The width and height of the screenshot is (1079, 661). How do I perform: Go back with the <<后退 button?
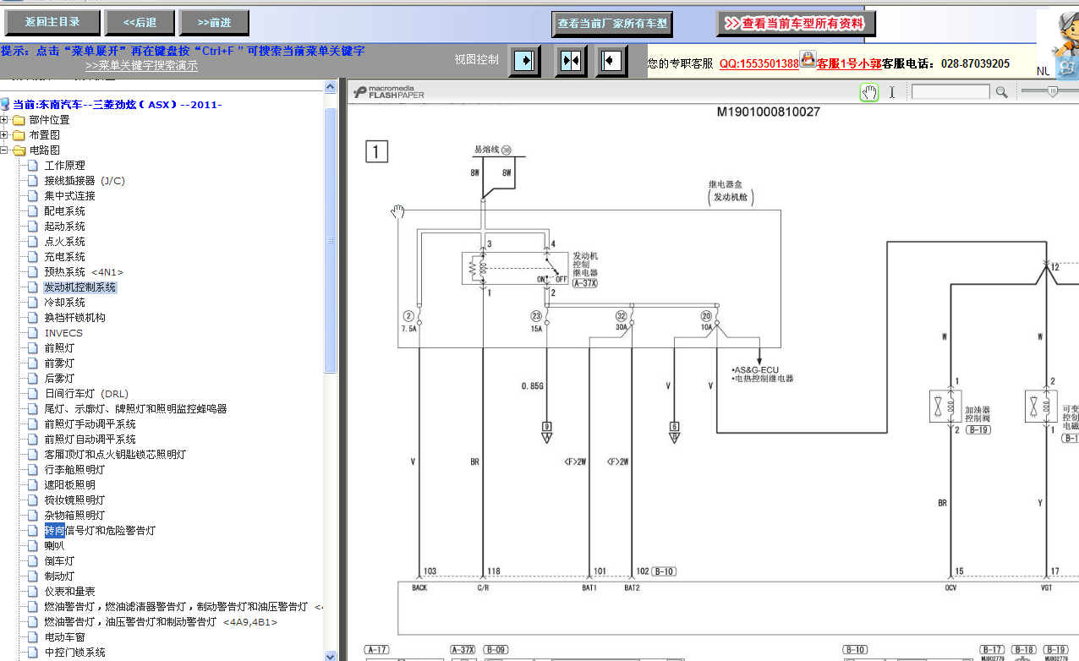(140, 23)
